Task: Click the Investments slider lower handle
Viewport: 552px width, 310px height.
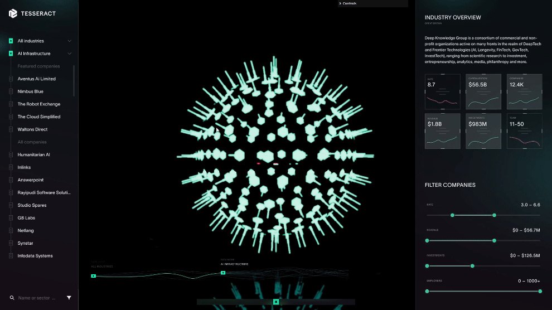Action: 427,266
